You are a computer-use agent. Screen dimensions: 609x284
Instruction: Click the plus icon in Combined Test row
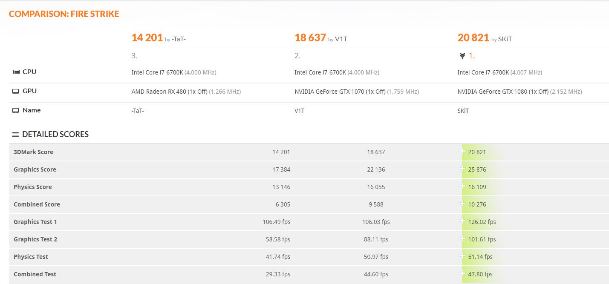(x=462, y=273)
